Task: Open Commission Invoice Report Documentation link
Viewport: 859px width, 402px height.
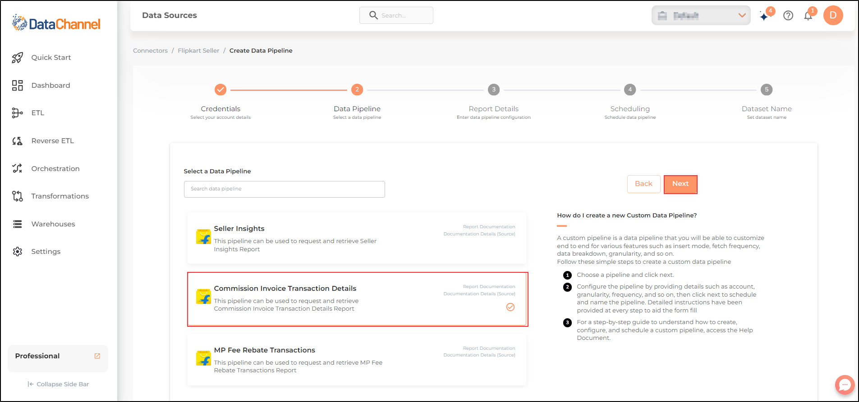Action: 489,287
